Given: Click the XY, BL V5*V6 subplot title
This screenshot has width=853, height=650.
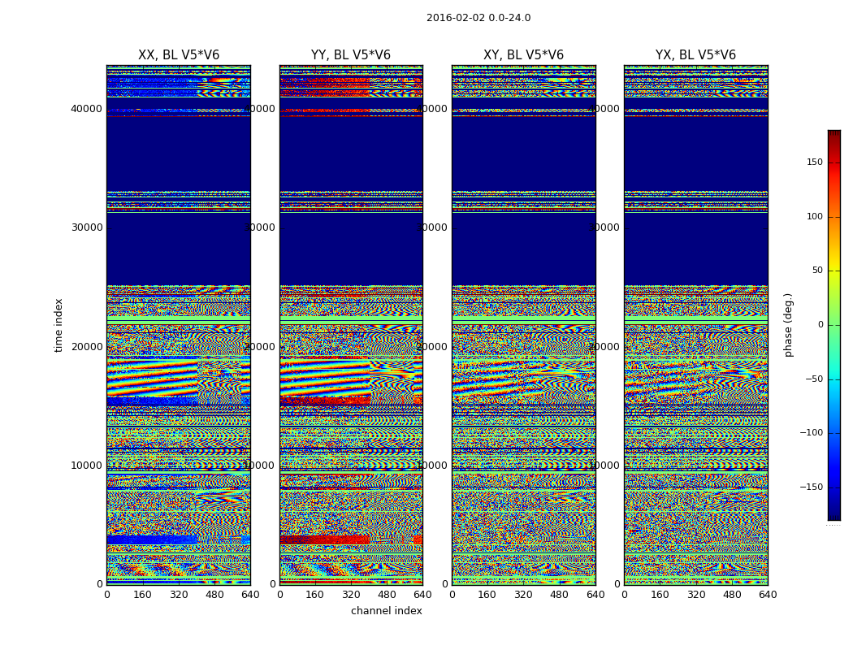Looking at the screenshot, I should coord(523,55).
